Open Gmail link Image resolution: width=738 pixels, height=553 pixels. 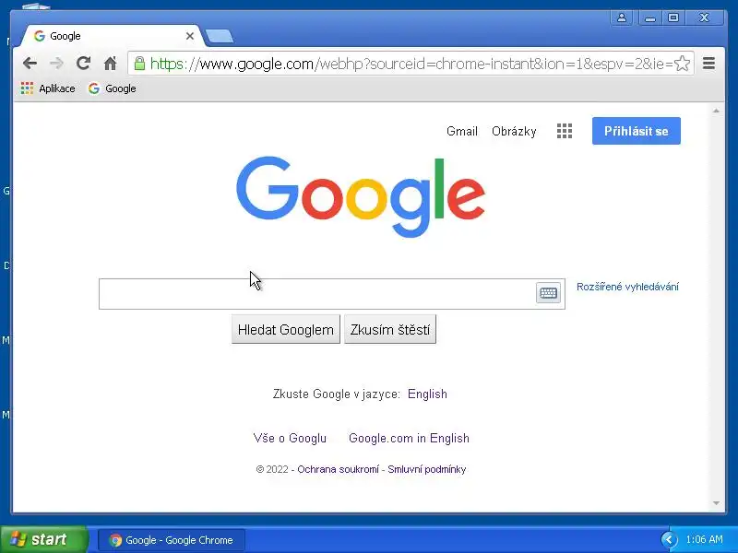462,131
